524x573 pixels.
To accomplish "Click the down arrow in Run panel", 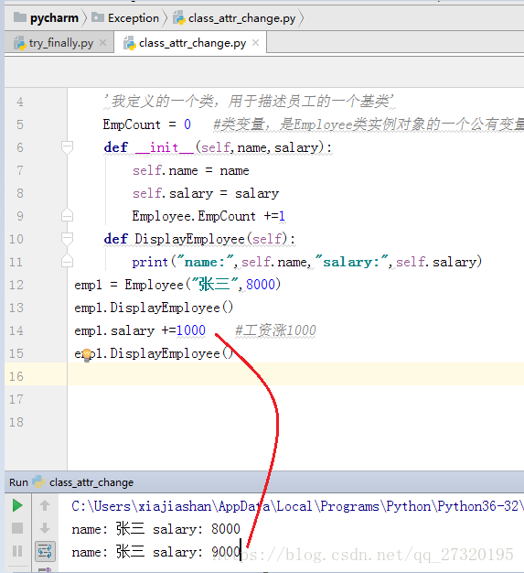I will coord(45,528).
